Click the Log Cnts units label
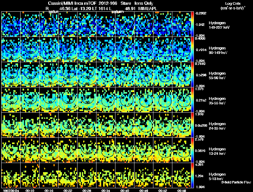This screenshot has width=253, height=192. pyautogui.click(x=233, y=6)
